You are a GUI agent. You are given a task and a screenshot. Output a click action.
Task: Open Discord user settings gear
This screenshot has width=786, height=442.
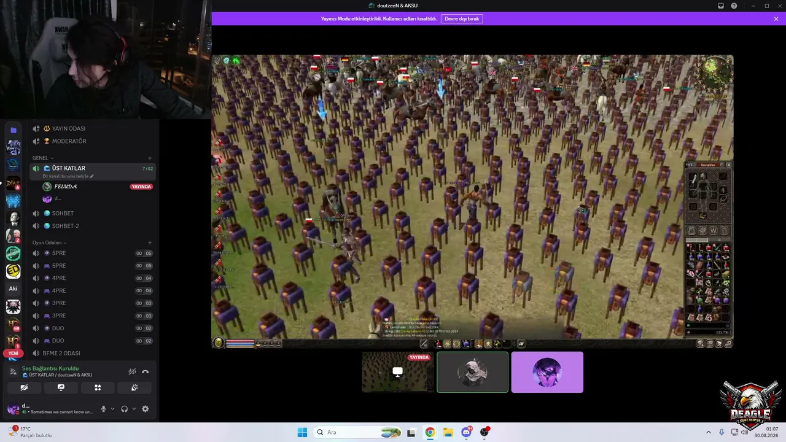[146, 409]
